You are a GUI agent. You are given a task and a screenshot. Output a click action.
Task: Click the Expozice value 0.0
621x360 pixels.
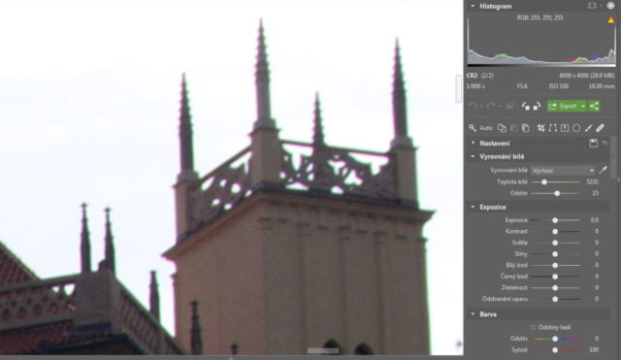[595, 220]
